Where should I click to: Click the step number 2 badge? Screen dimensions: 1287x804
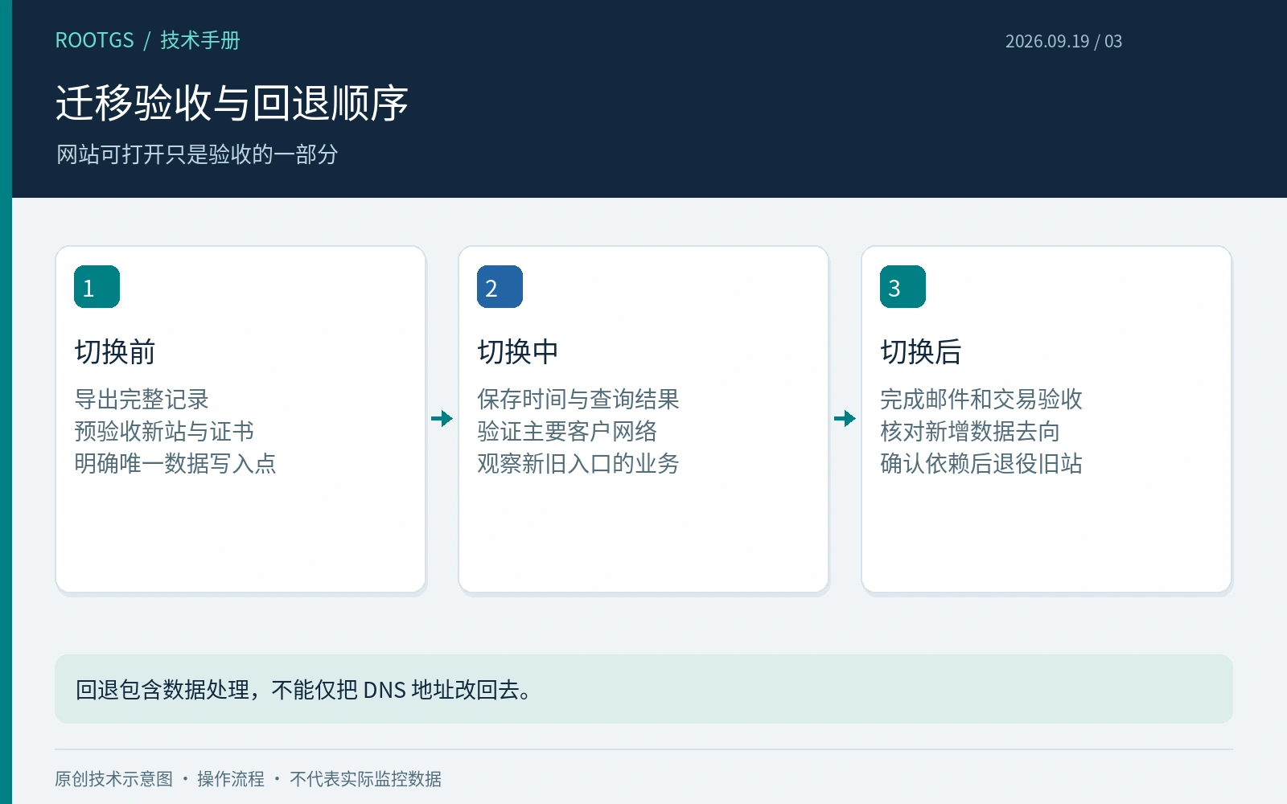point(500,287)
